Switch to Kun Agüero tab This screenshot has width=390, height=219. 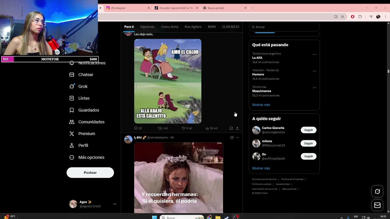pyautogui.click(x=193, y=27)
